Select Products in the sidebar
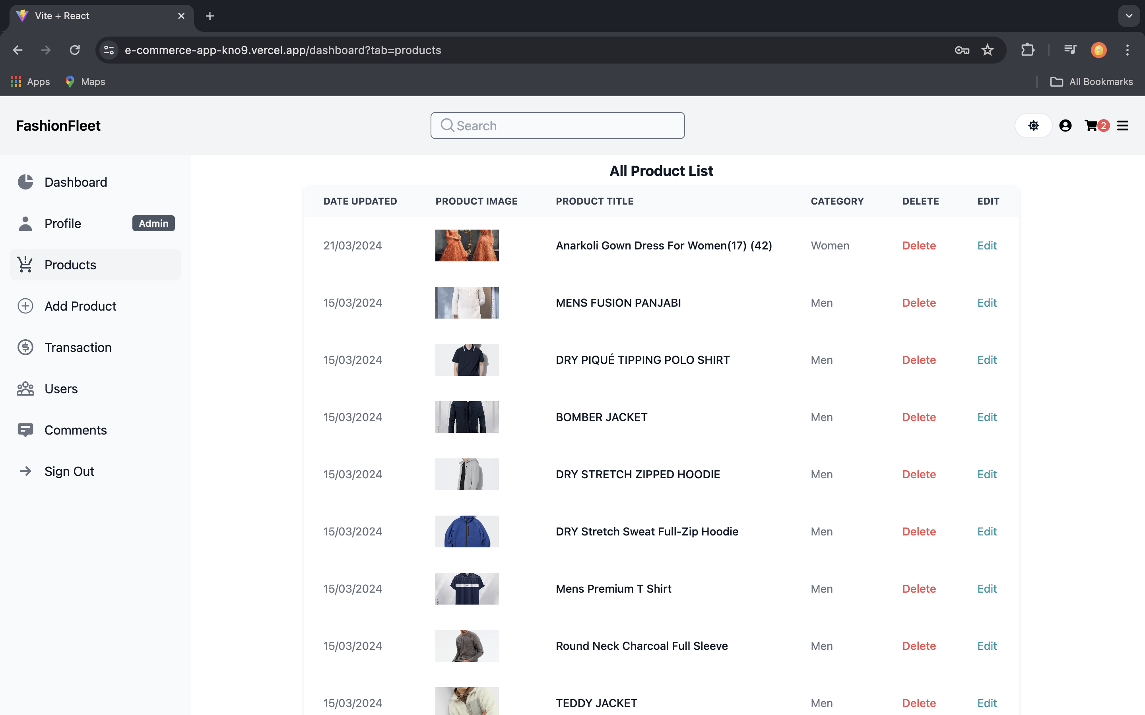Image resolution: width=1145 pixels, height=715 pixels. (x=95, y=264)
